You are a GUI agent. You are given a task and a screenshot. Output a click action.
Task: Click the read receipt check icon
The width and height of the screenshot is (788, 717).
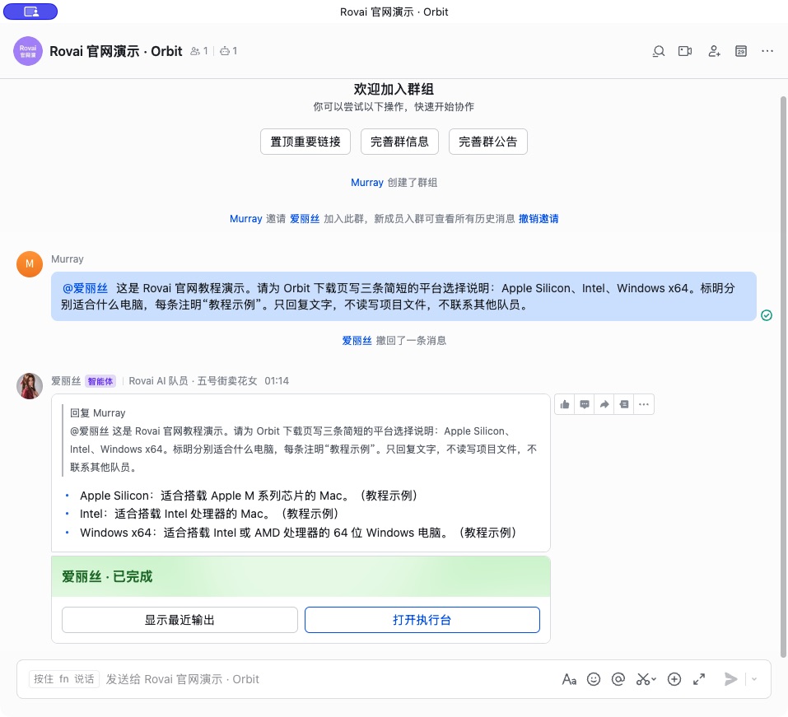tap(767, 315)
